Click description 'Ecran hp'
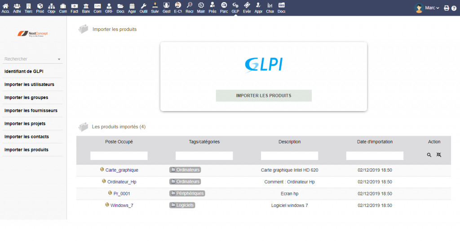Viewport: 460px width, 241px height. (290, 194)
